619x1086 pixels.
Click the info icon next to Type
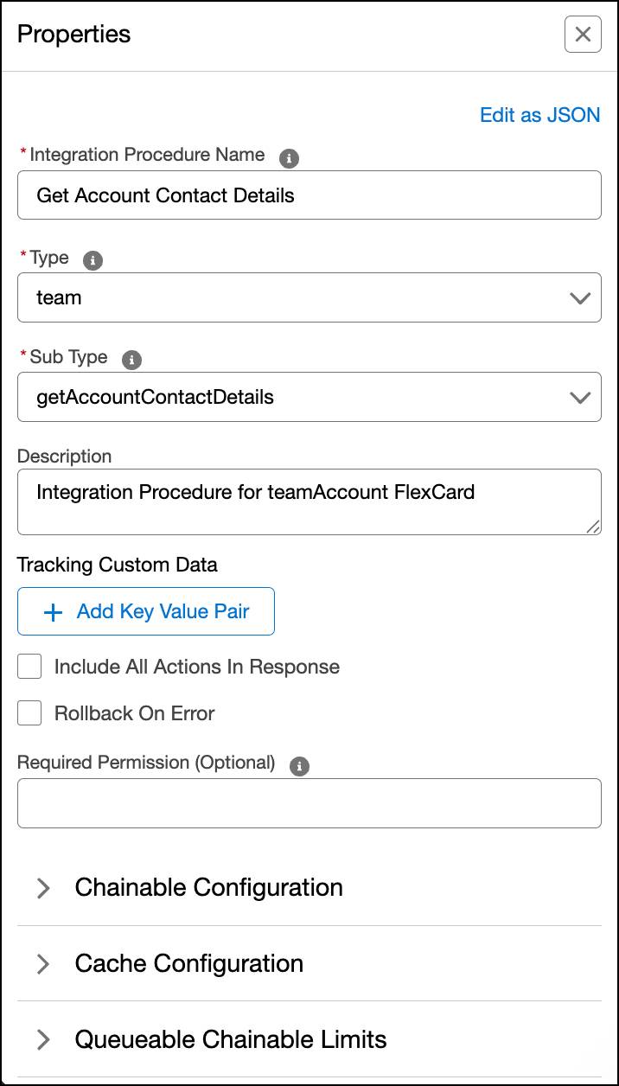[x=93, y=260]
